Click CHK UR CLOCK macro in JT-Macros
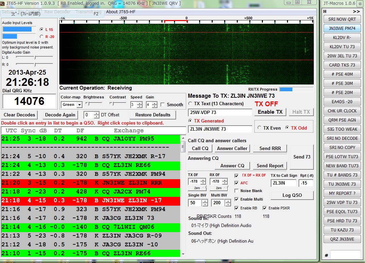 click(x=342, y=111)
